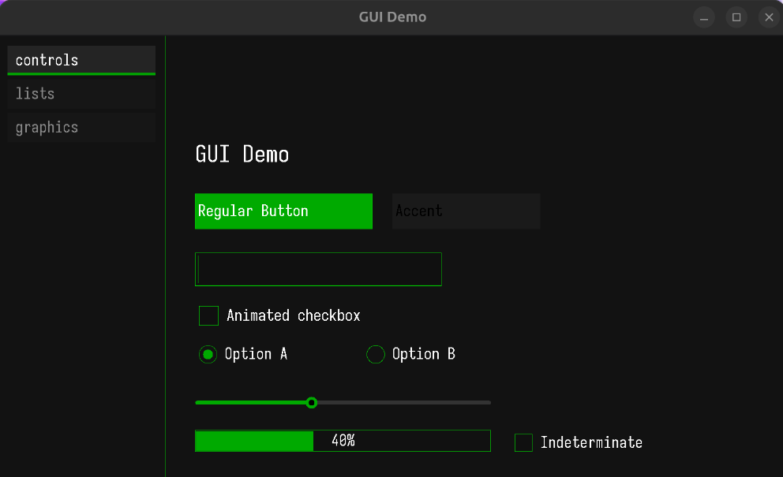
Task: Click the Accent button
Action: point(466,211)
